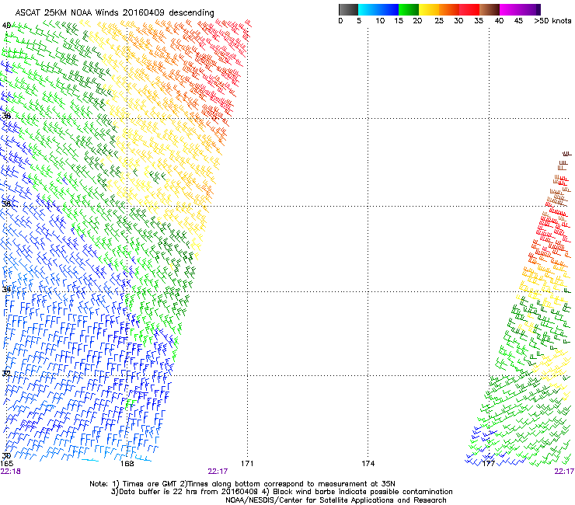The image size is (575, 505).
Task: Click the brown 35-40 knots legend segment
Action: 490,9
